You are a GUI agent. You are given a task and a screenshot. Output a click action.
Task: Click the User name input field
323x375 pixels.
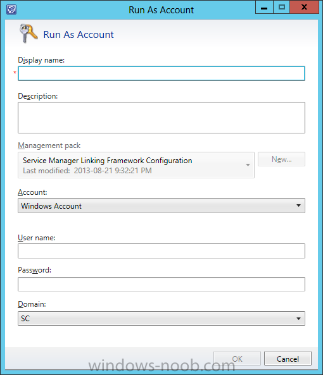pos(161,251)
